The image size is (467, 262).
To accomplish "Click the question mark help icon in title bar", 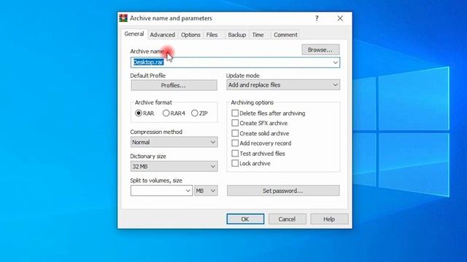I will [x=317, y=18].
